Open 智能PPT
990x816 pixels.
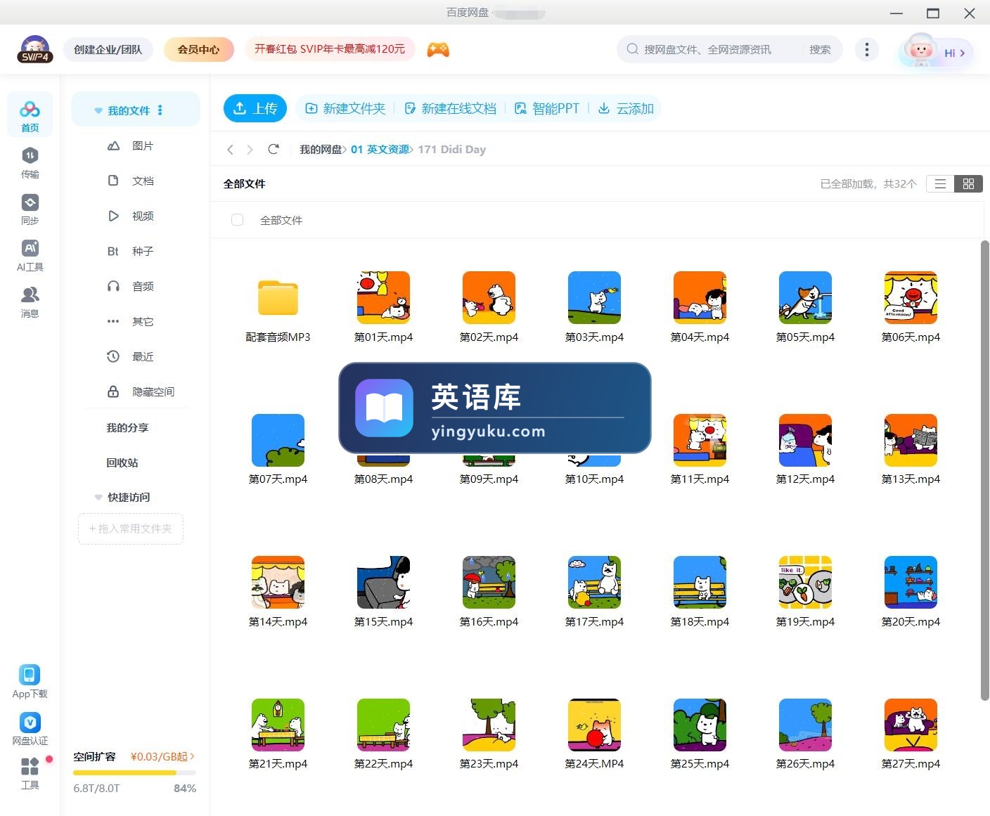tap(547, 108)
